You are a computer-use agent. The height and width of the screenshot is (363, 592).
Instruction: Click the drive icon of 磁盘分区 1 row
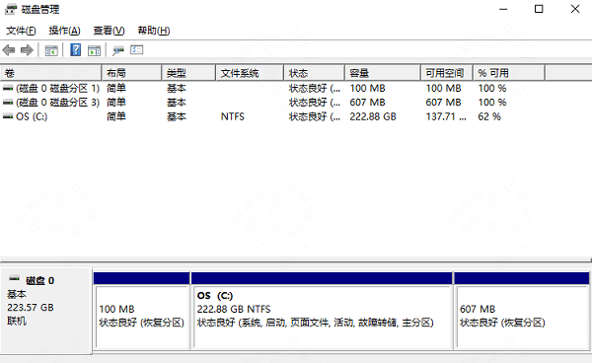(x=8, y=89)
